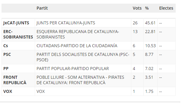
Task: Click the bold VOX abbreviation
Action: [x=8, y=91]
